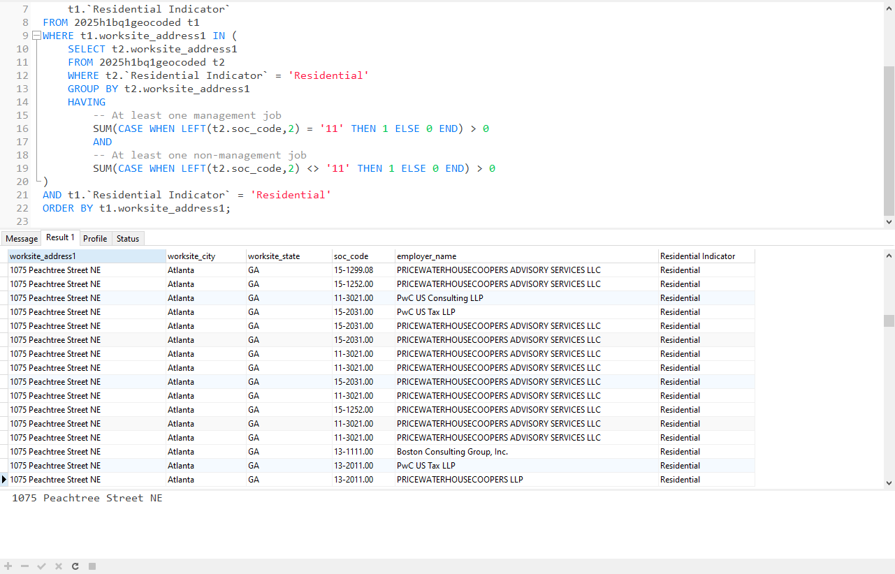Switch to the Message tab
The height and width of the screenshot is (574, 895).
click(22, 239)
